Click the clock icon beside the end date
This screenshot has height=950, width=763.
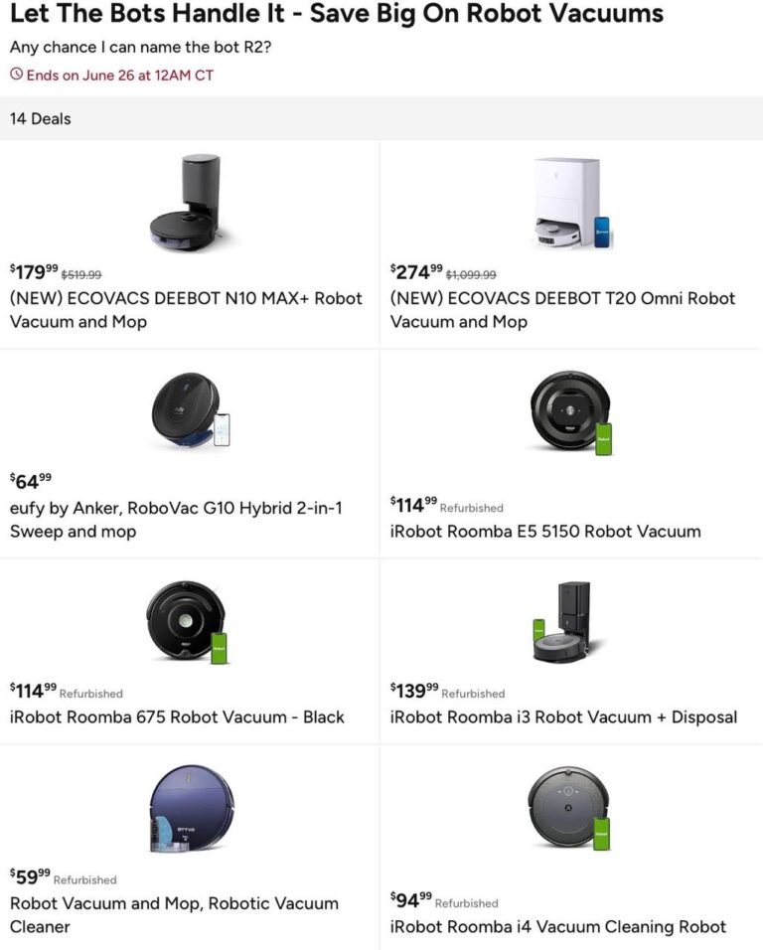click(x=16, y=76)
